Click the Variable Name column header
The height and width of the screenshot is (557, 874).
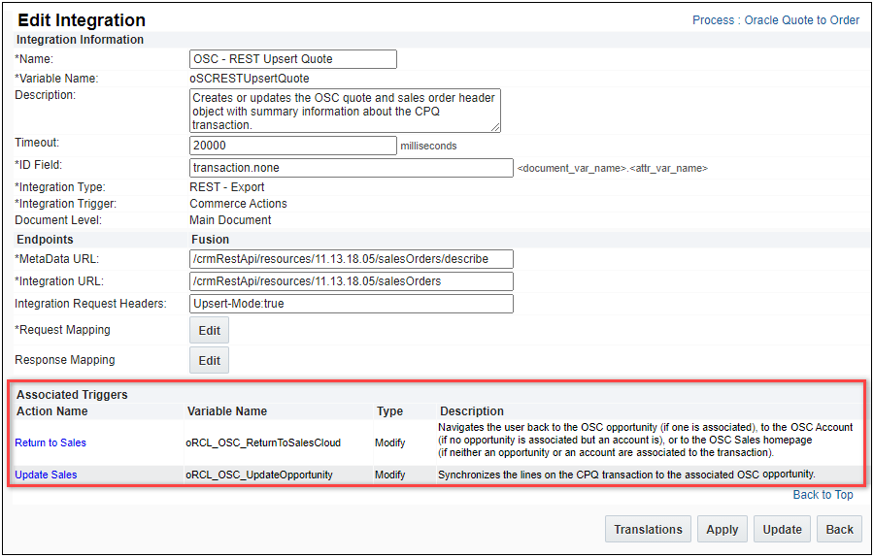coord(227,411)
